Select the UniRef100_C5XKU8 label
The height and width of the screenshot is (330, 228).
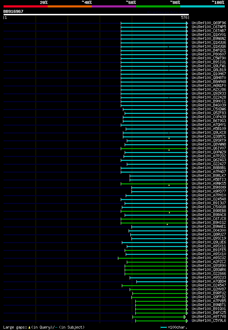[209, 207]
